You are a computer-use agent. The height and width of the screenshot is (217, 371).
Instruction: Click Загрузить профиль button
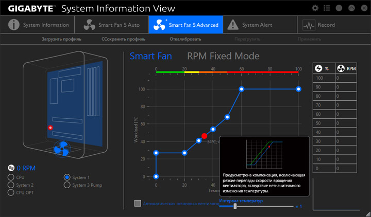tap(61, 39)
